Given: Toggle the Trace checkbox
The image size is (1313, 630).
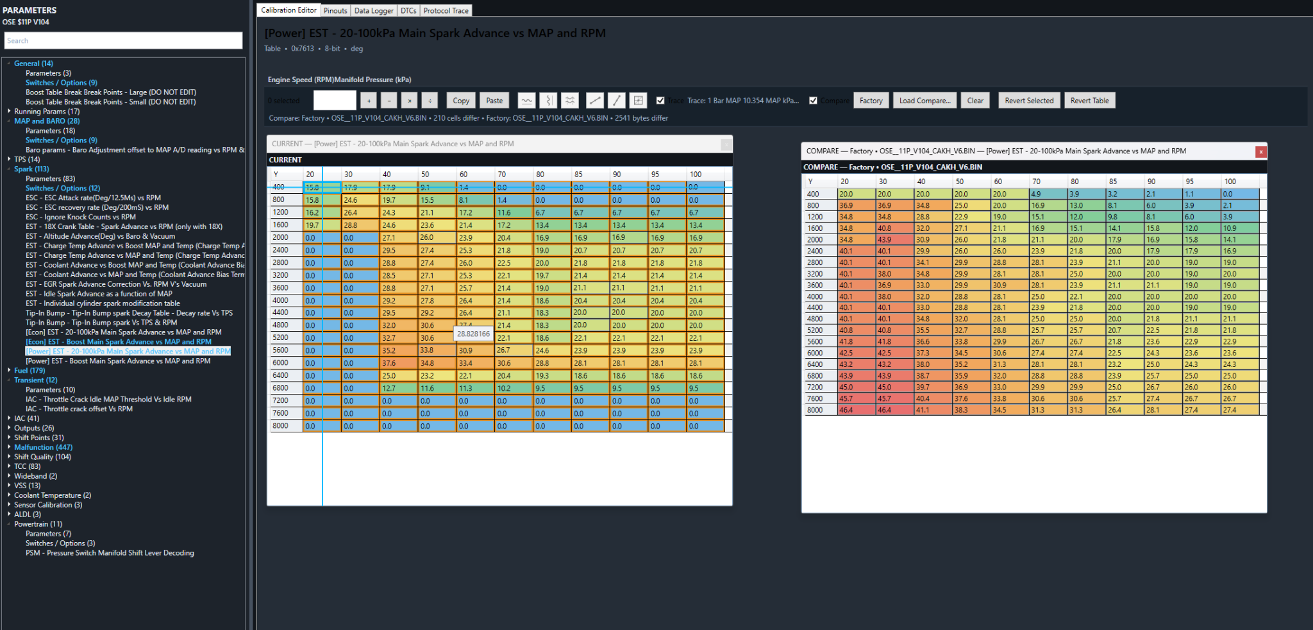Looking at the screenshot, I should click(660, 101).
